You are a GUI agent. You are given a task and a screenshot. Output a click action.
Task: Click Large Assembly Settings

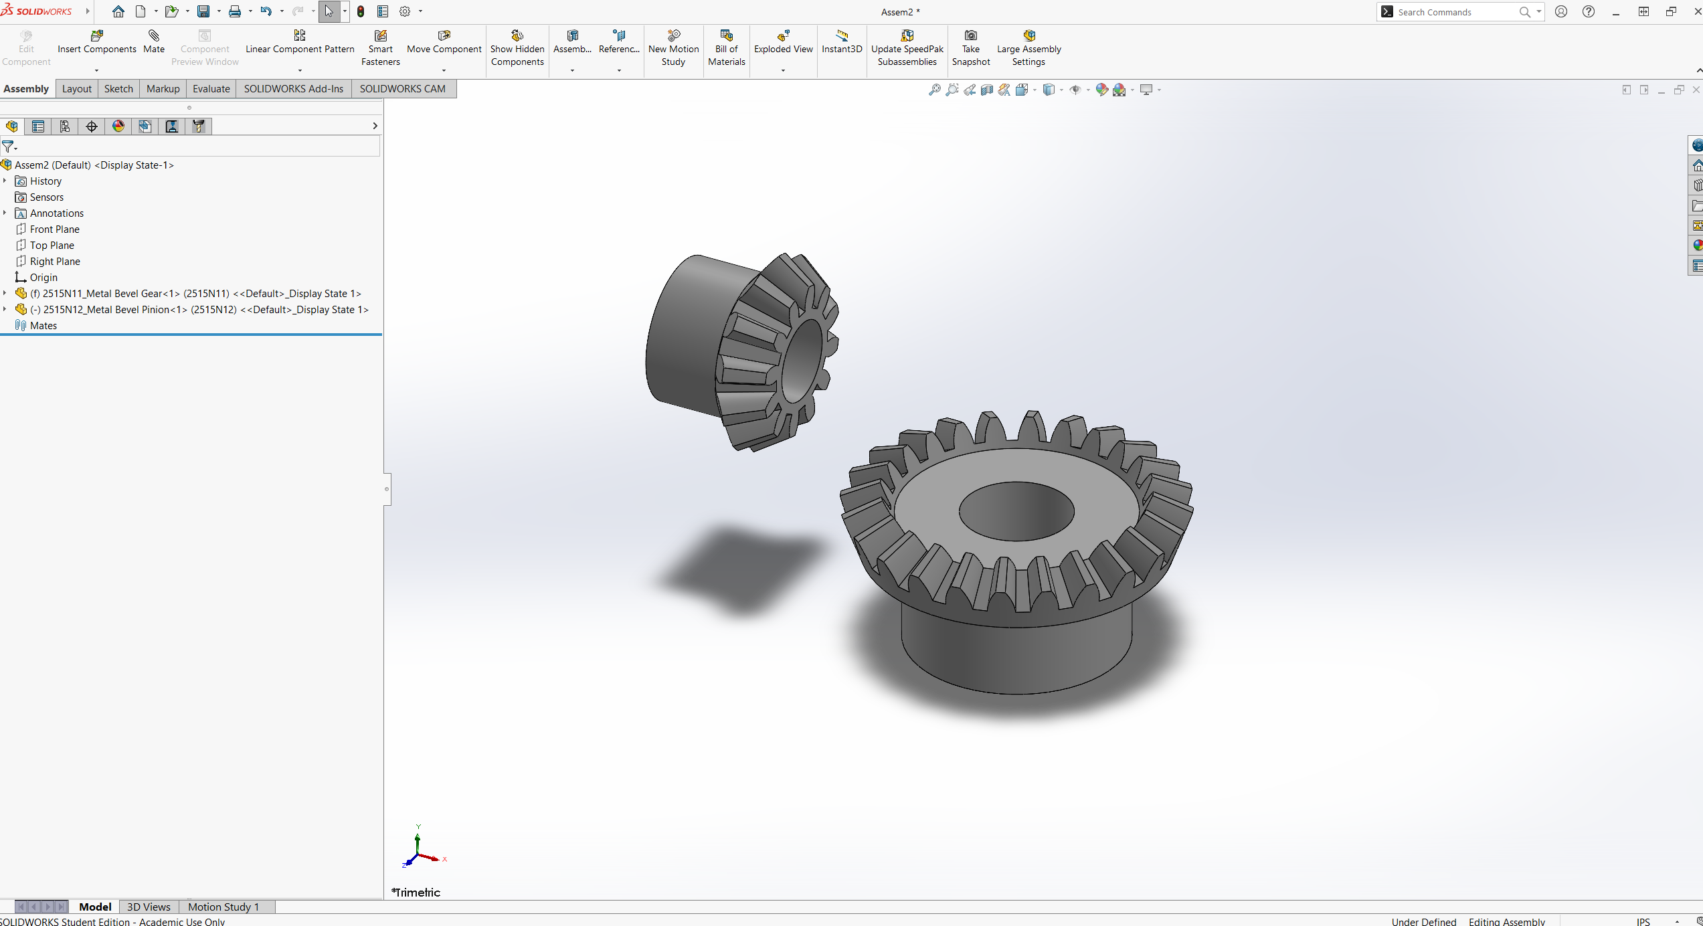coord(1028,48)
